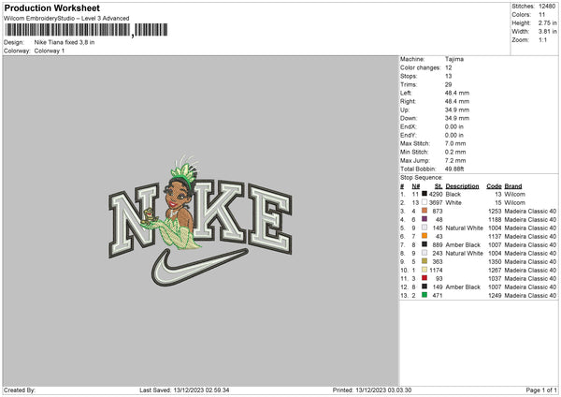
Task: Select the Trims value 29
Action: click(448, 84)
